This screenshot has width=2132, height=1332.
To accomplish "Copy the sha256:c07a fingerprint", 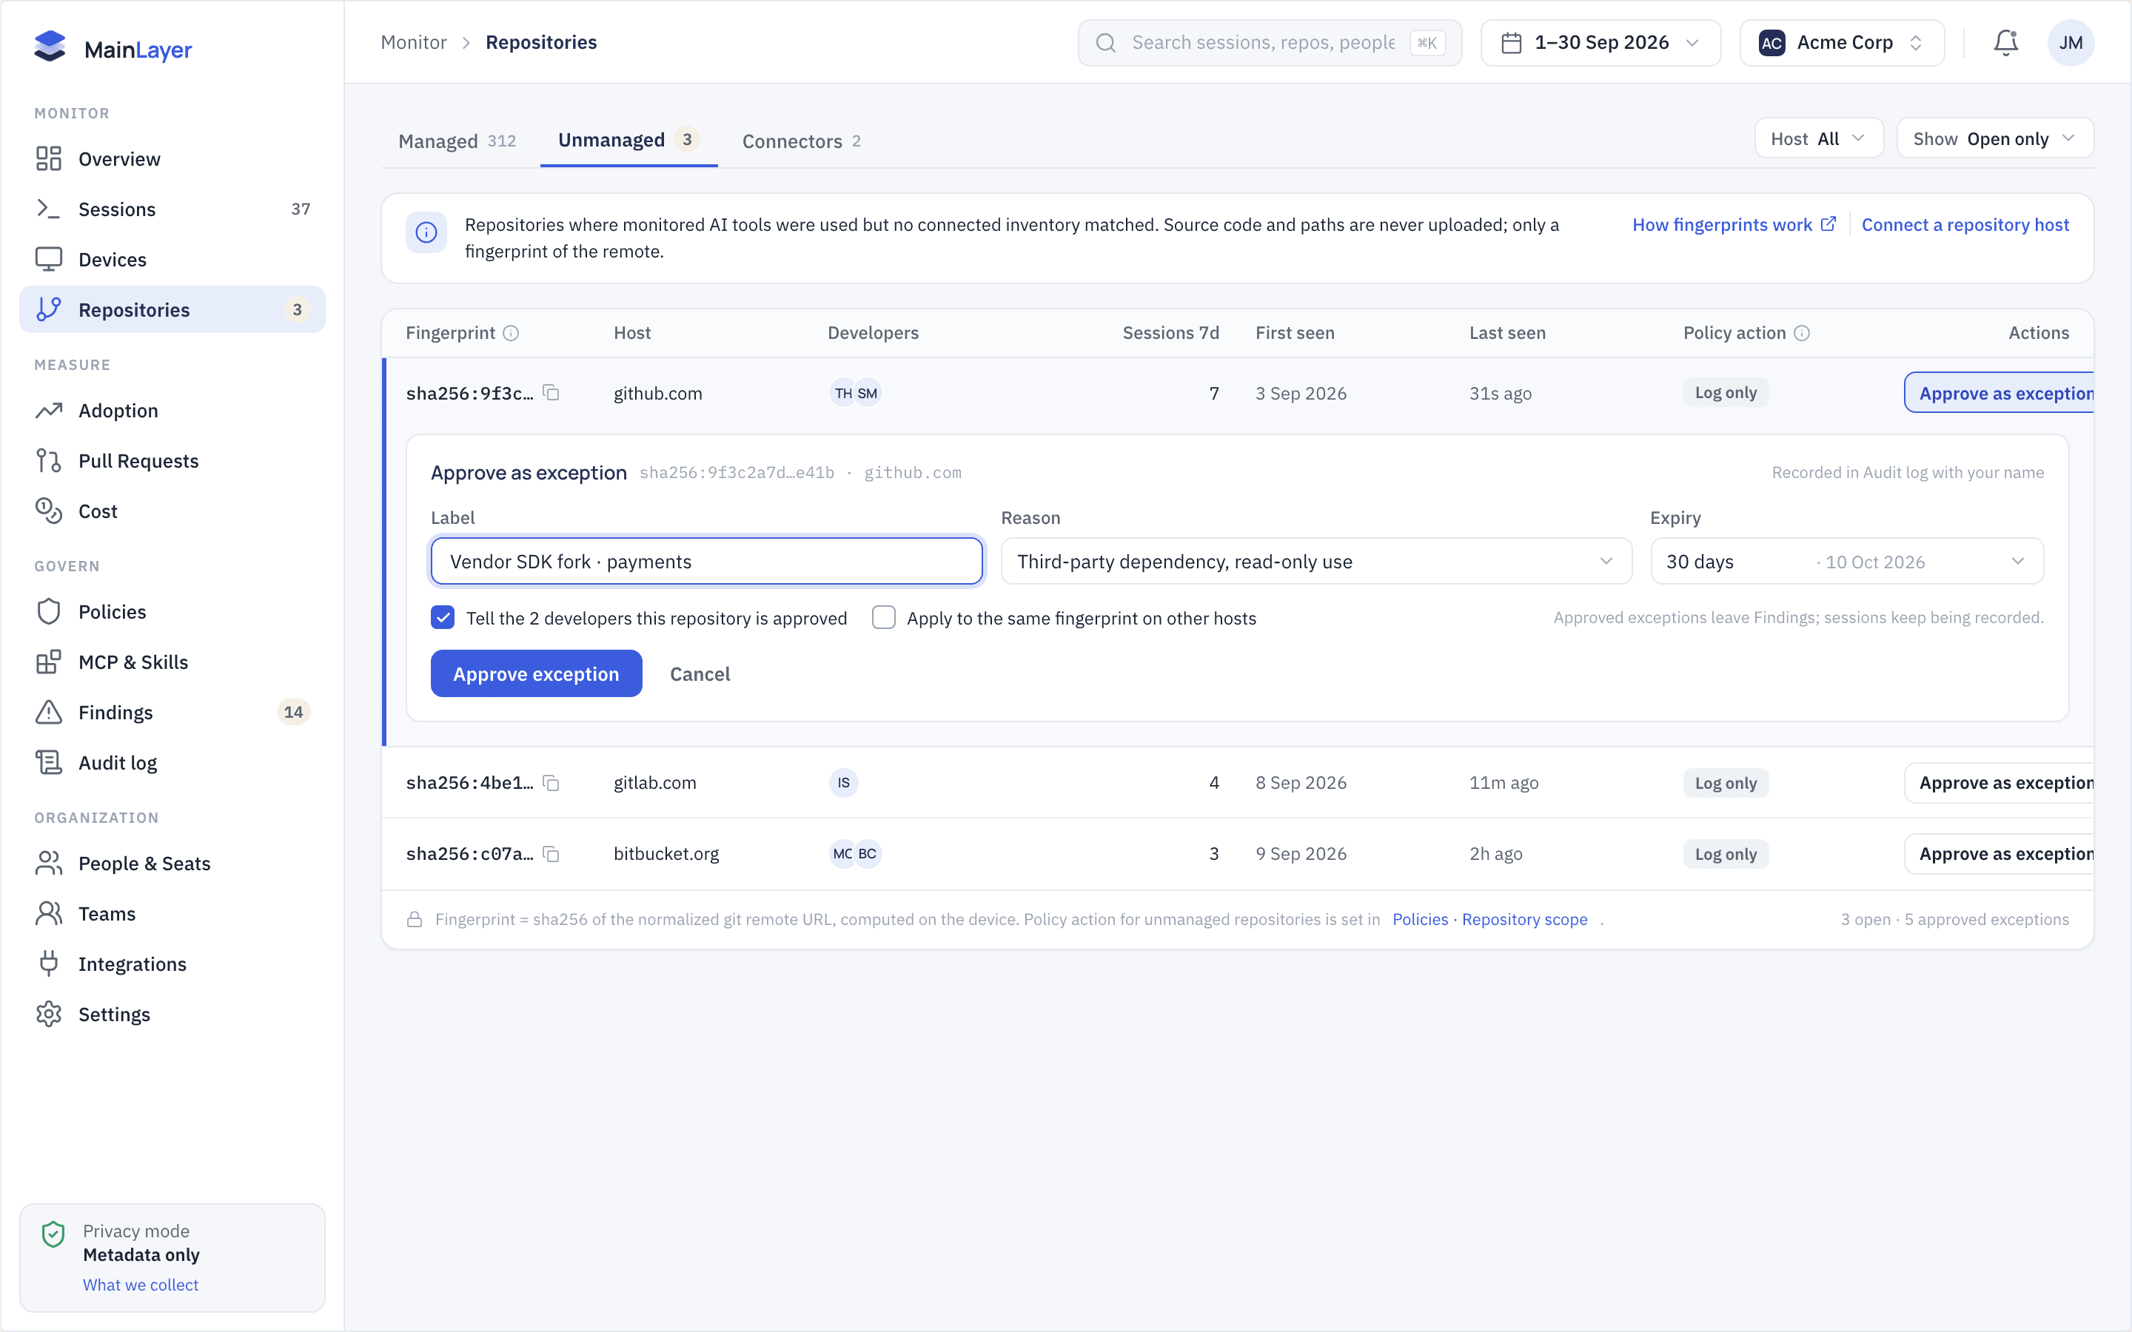I will click(552, 854).
